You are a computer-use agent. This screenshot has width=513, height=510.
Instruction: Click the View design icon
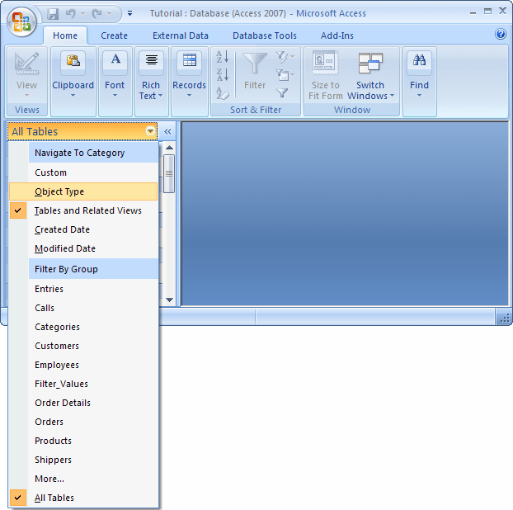coord(27,63)
